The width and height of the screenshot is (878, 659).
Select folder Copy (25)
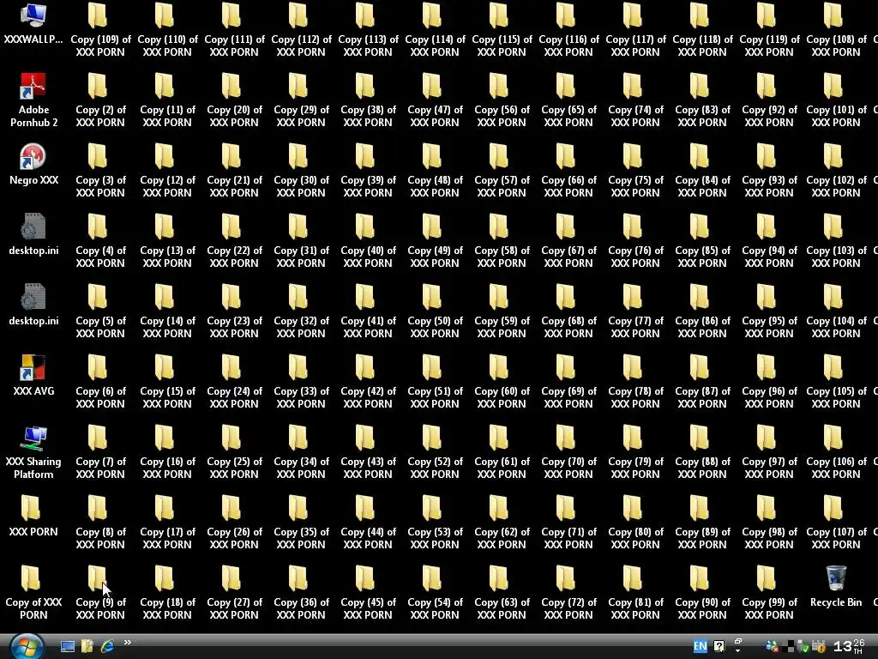coord(234,453)
